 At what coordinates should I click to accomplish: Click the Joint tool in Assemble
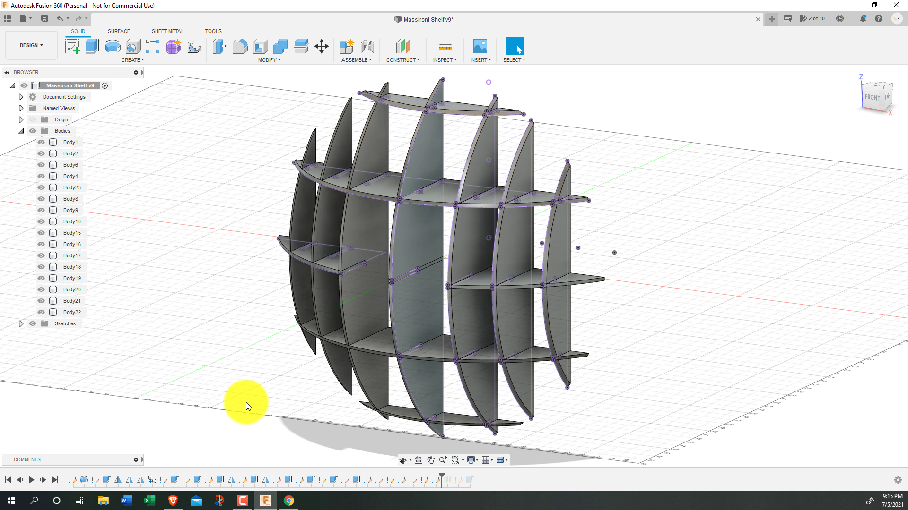tap(367, 46)
